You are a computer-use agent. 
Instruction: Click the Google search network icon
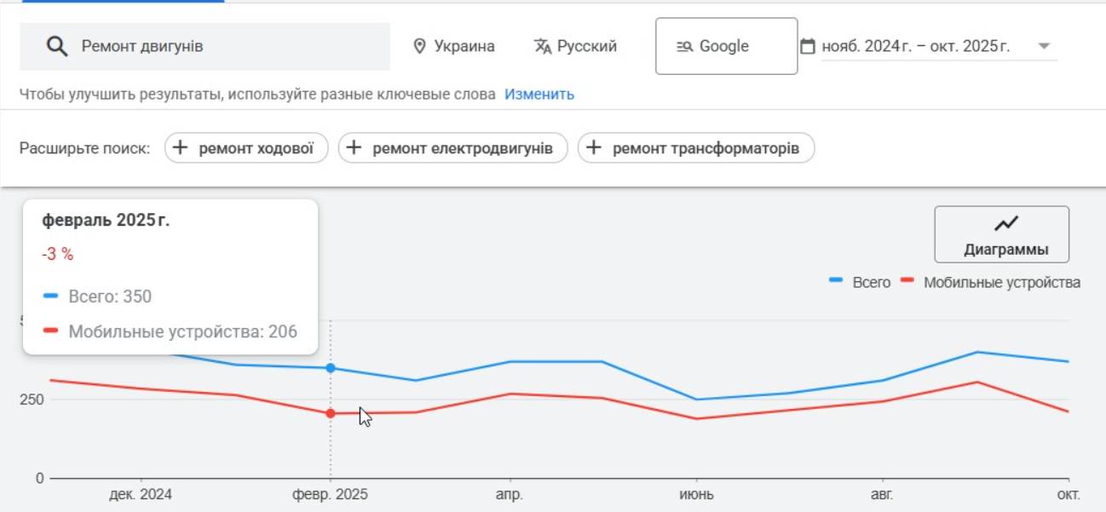pos(684,47)
